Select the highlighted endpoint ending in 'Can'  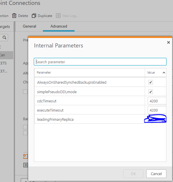pos(6,55)
